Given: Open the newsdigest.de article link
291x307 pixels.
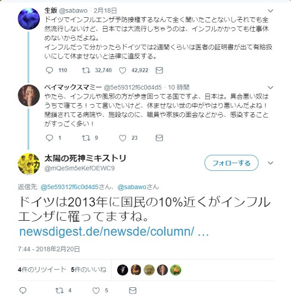Looking at the screenshot, I should coord(114,232).
